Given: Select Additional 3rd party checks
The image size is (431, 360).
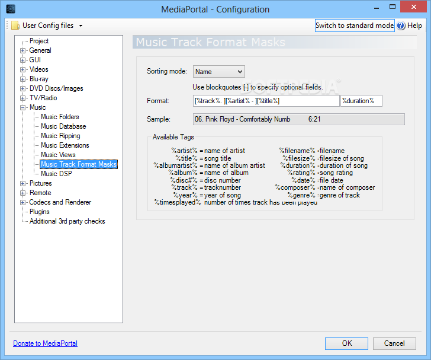Looking at the screenshot, I should (67, 221).
